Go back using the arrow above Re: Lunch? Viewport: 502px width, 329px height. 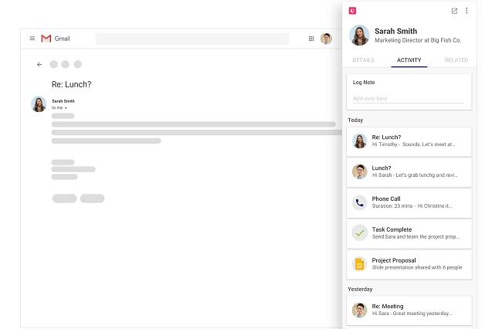click(39, 64)
